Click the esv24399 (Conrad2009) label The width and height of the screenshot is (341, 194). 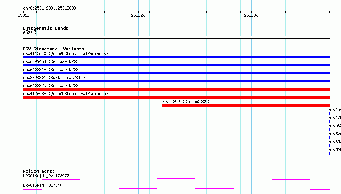coord(185,102)
